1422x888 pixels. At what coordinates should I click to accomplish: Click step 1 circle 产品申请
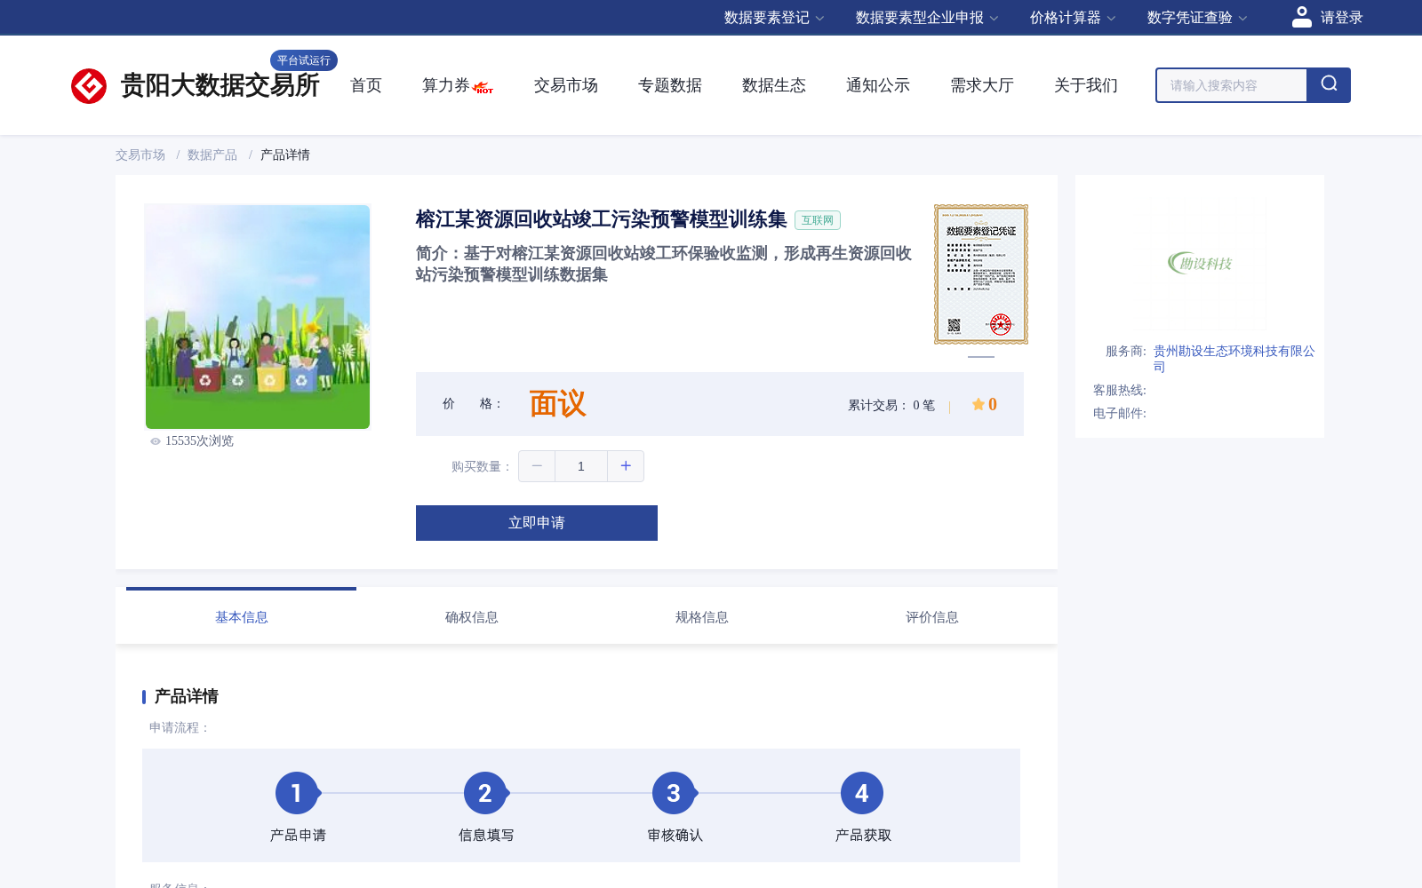pos(297,793)
